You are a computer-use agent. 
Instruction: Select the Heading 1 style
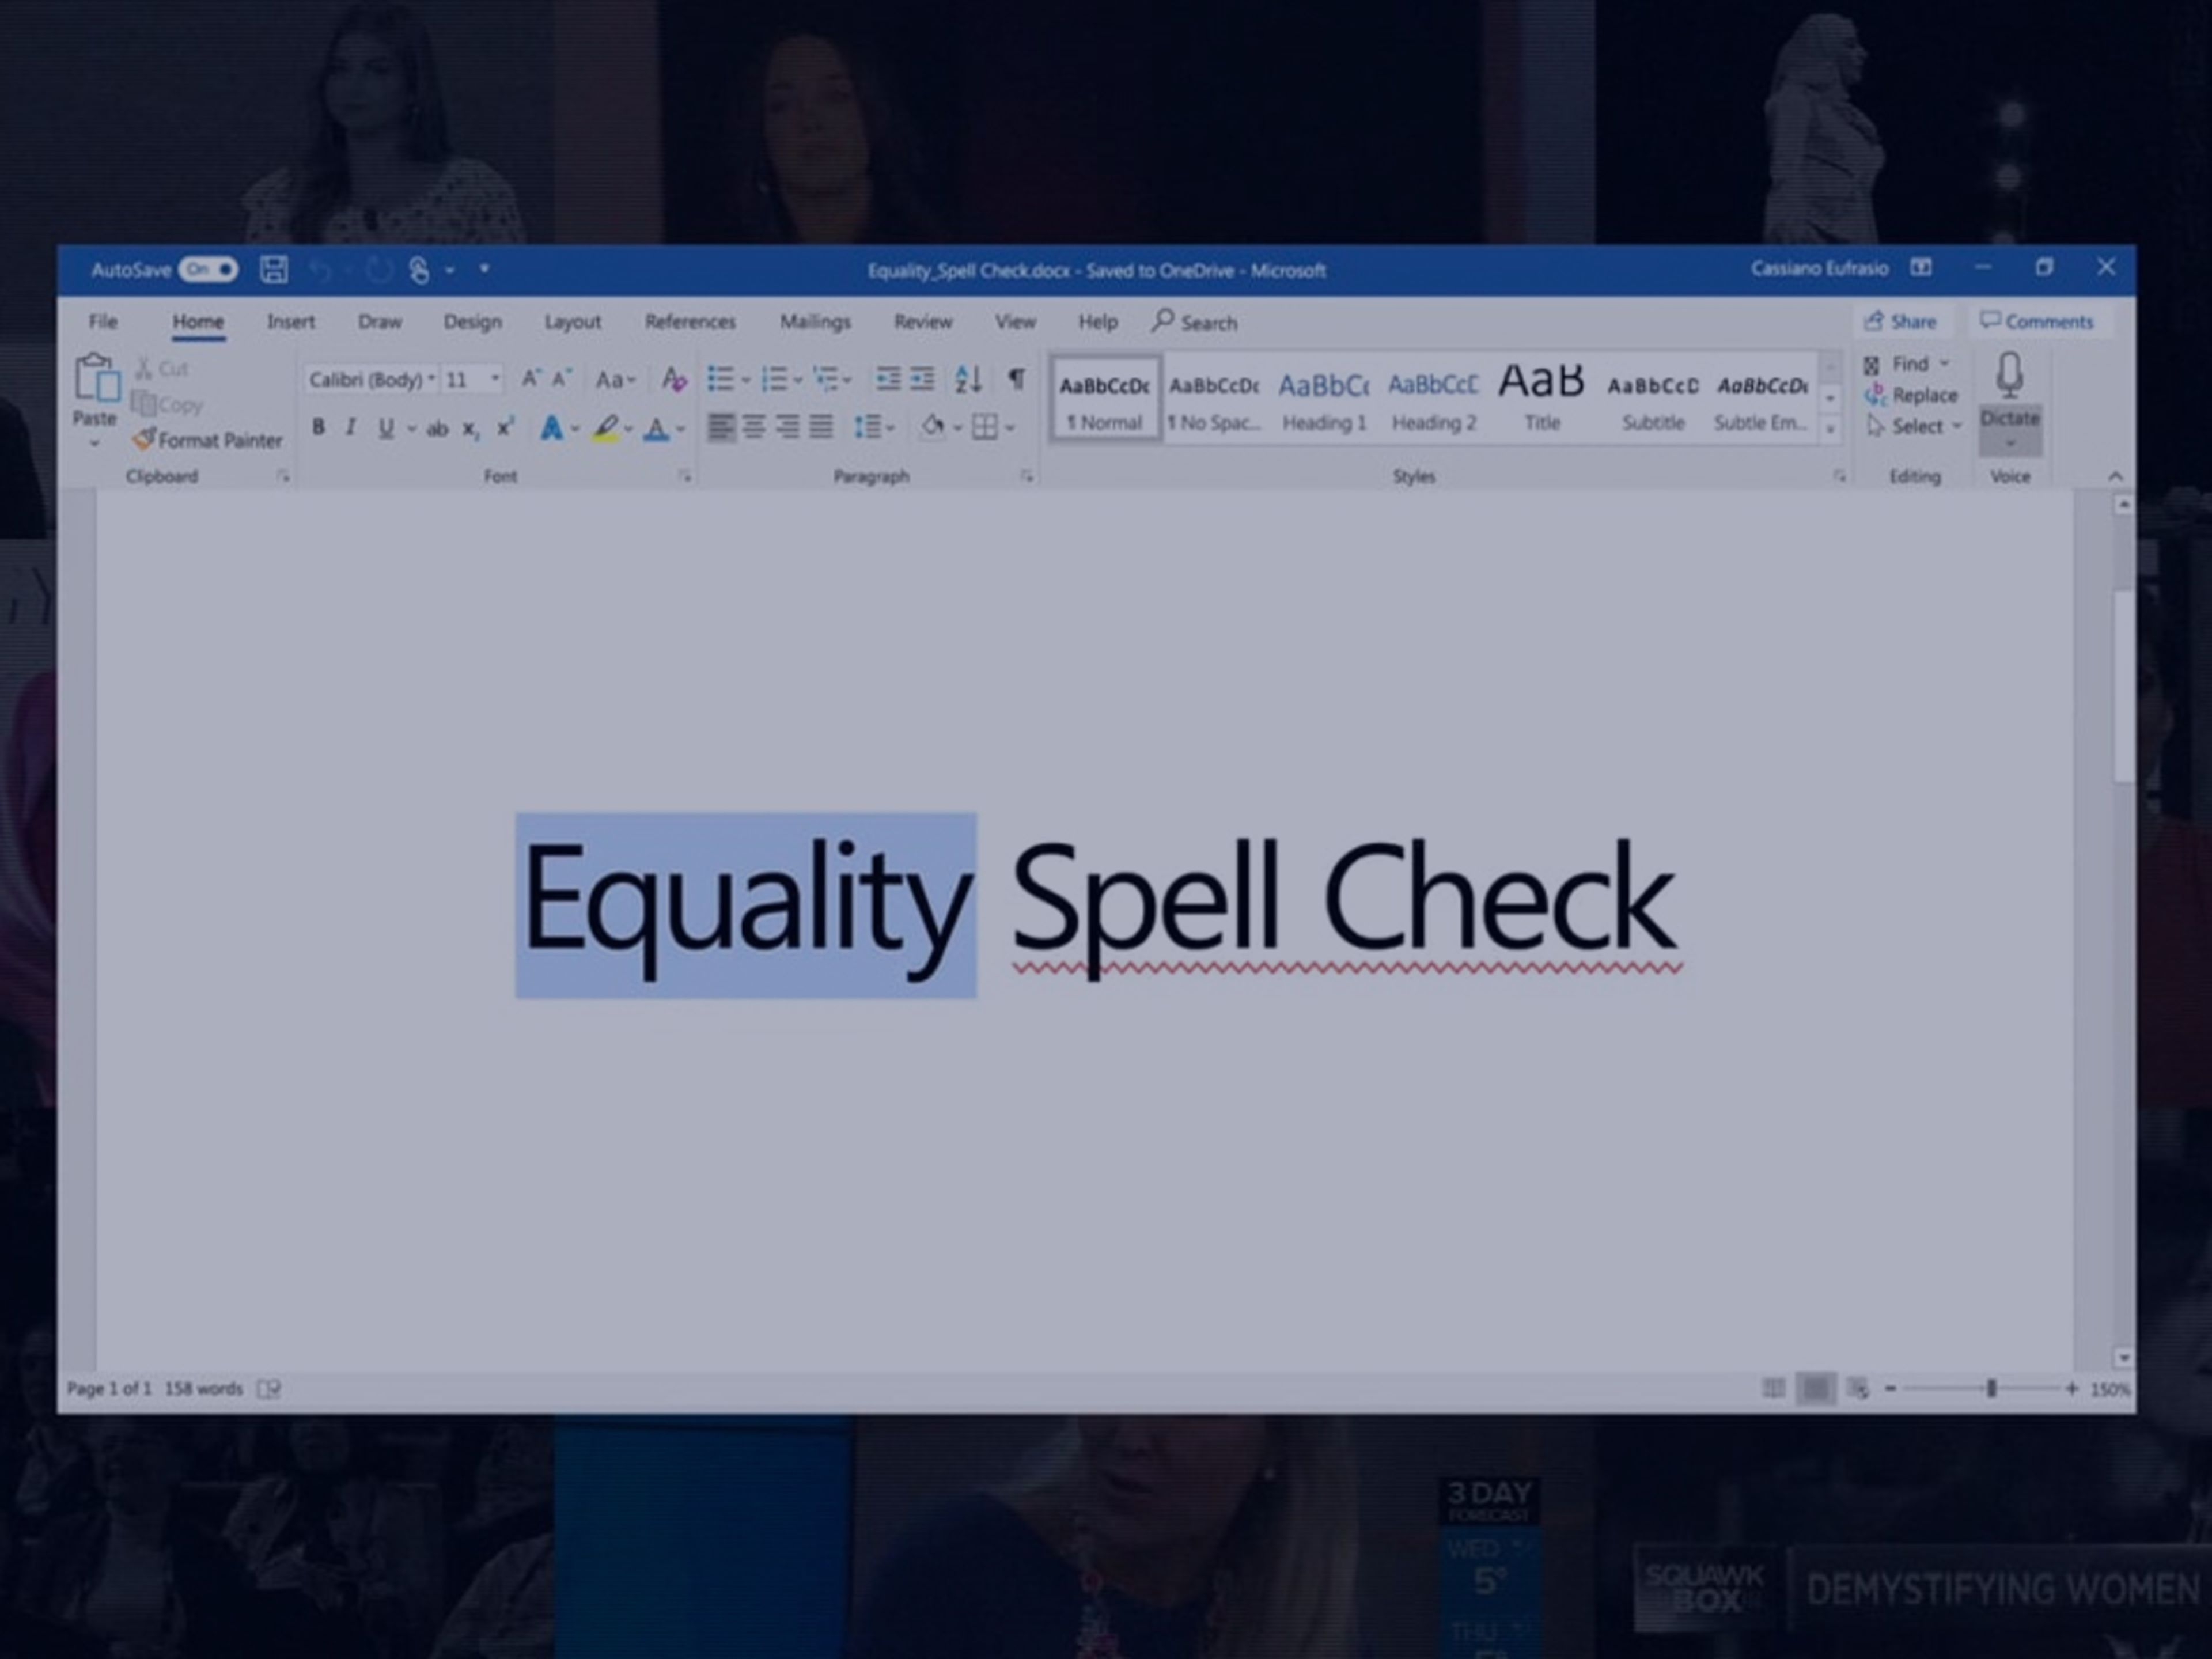point(1324,399)
